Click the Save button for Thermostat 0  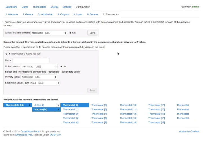click(92, 91)
